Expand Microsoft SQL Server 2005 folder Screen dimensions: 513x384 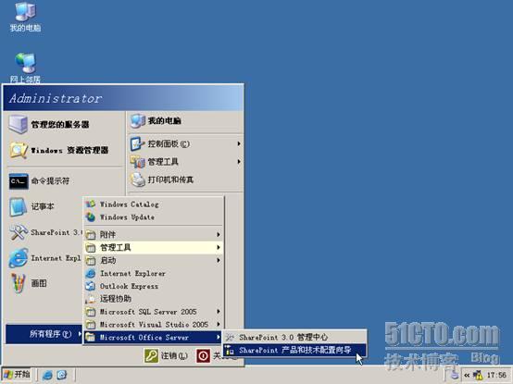(154, 312)
